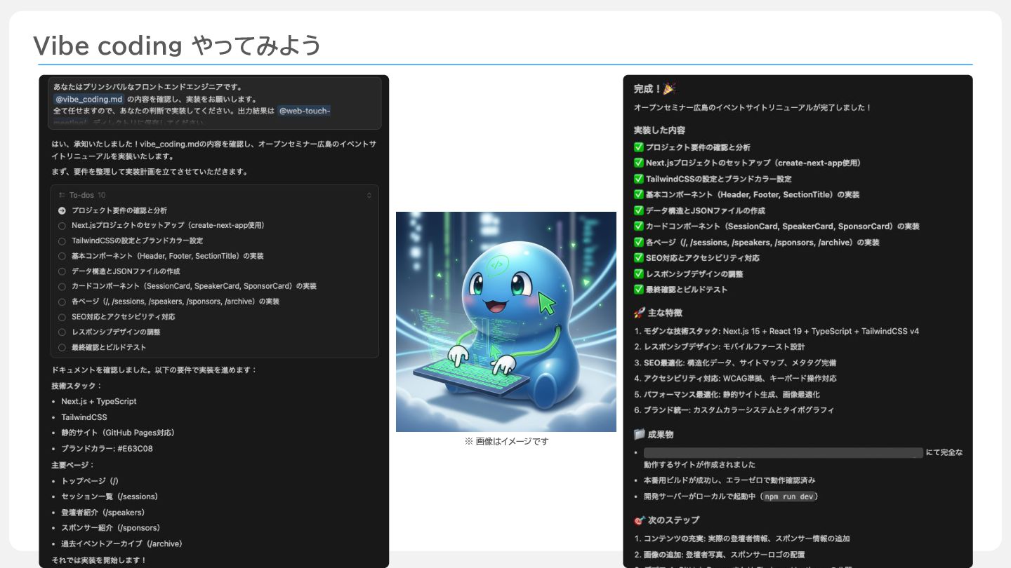The height and width of the screenshot is (568, 1011).
Task: Click the 実装した内容 heading
Action: click(659, 130)
